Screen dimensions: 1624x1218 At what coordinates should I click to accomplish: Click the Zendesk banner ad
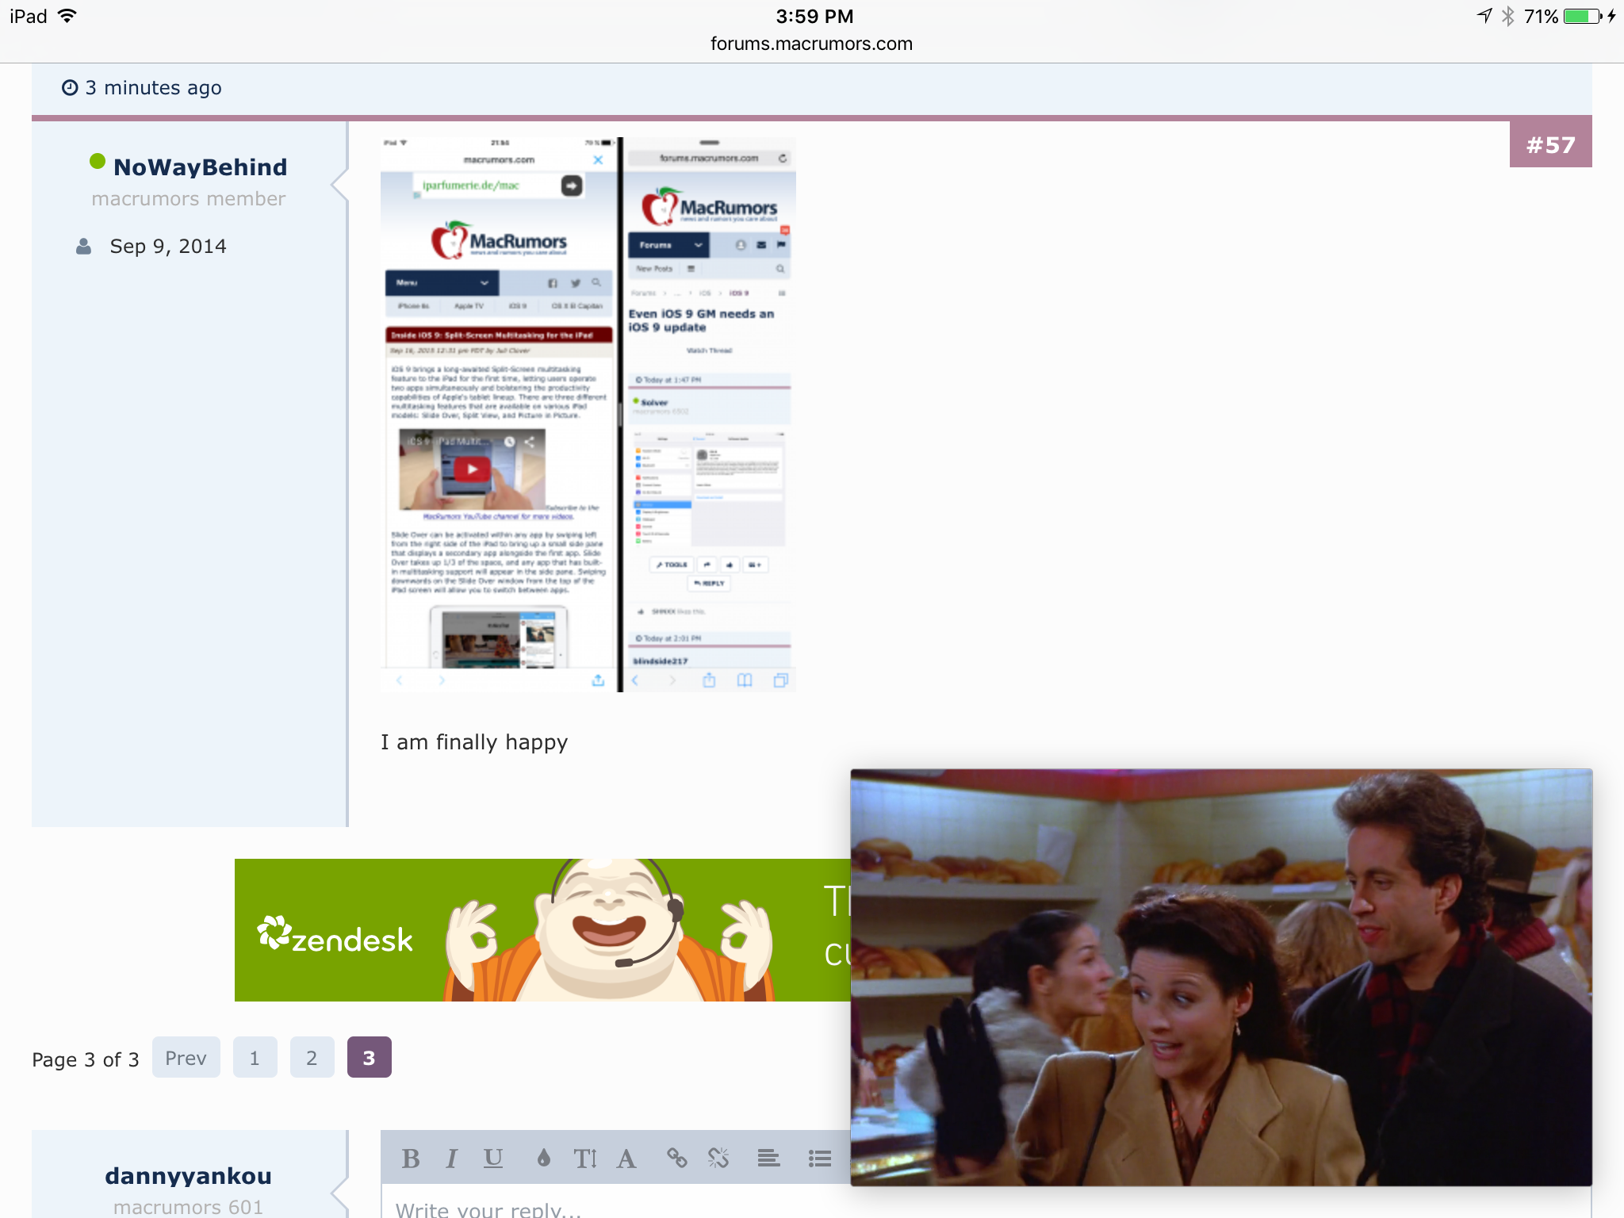(542, 929)
